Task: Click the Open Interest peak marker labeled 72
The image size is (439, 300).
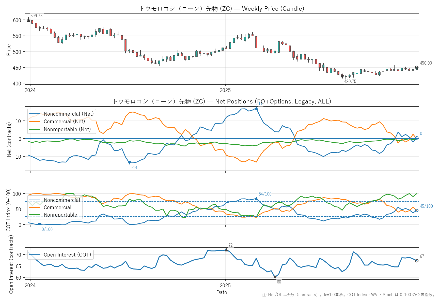Action: click(x=226, y=250)
